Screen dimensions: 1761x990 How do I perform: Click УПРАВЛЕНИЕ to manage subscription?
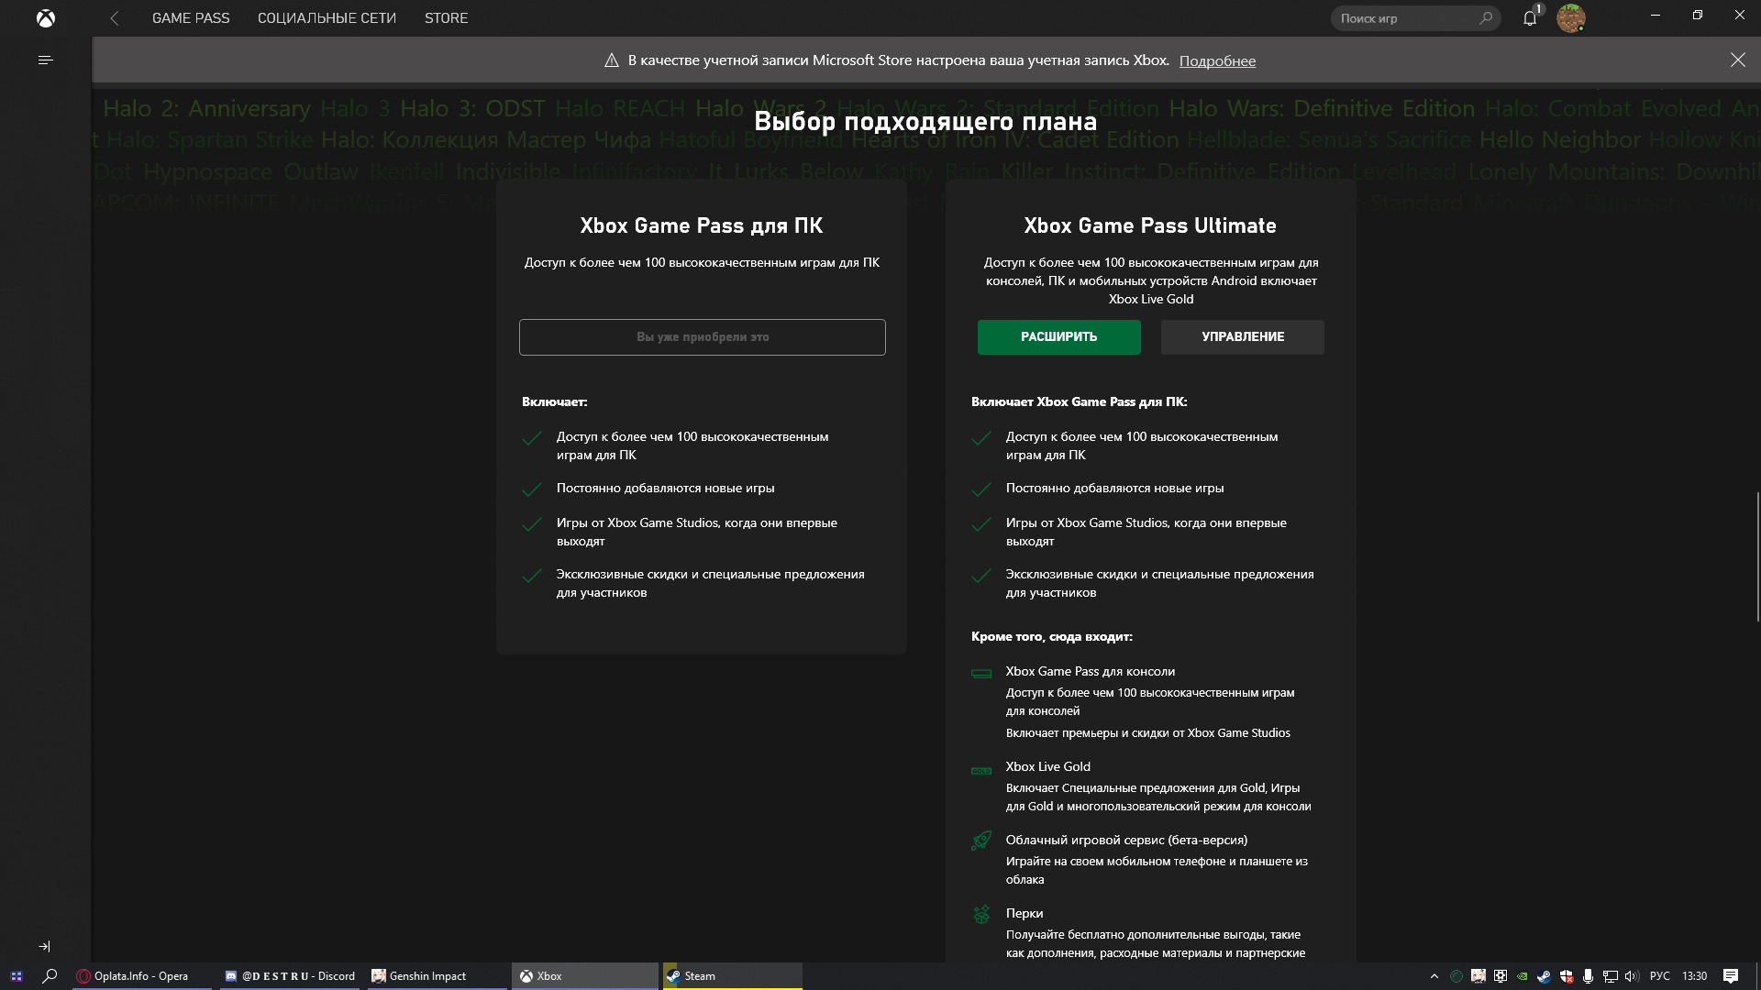point(1242,336)
